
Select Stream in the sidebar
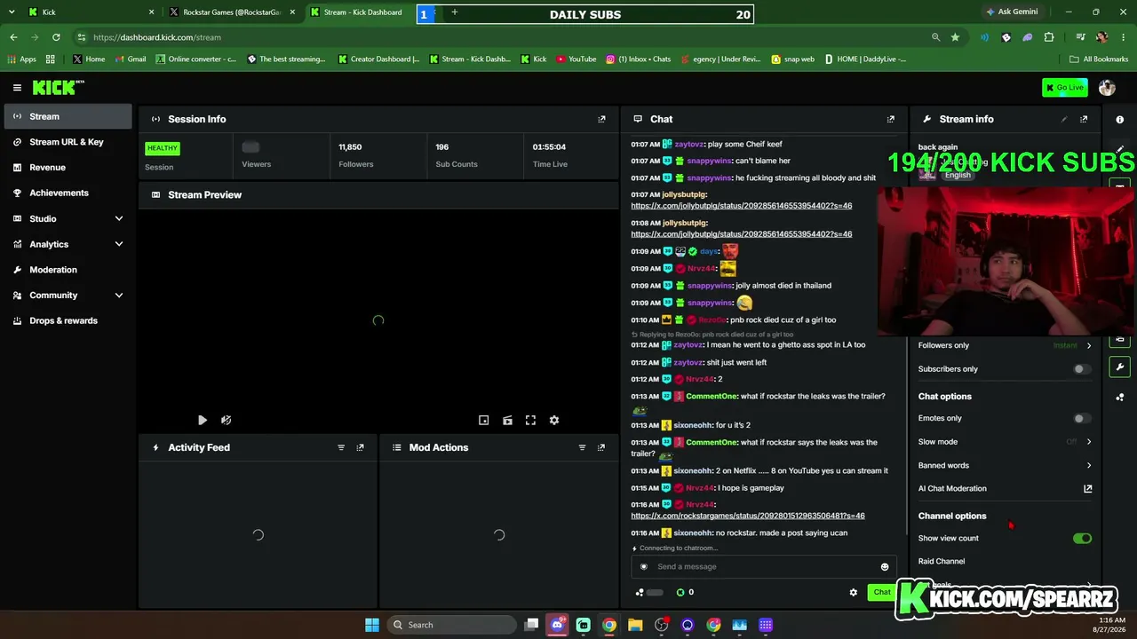[68, 116]
